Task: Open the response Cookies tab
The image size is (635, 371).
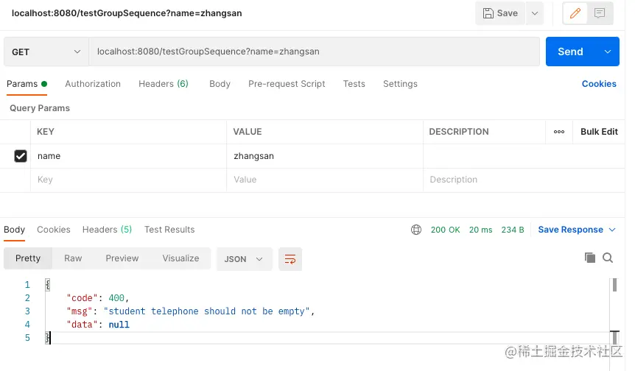Action: pyautogui.click(x=54, y=230)
